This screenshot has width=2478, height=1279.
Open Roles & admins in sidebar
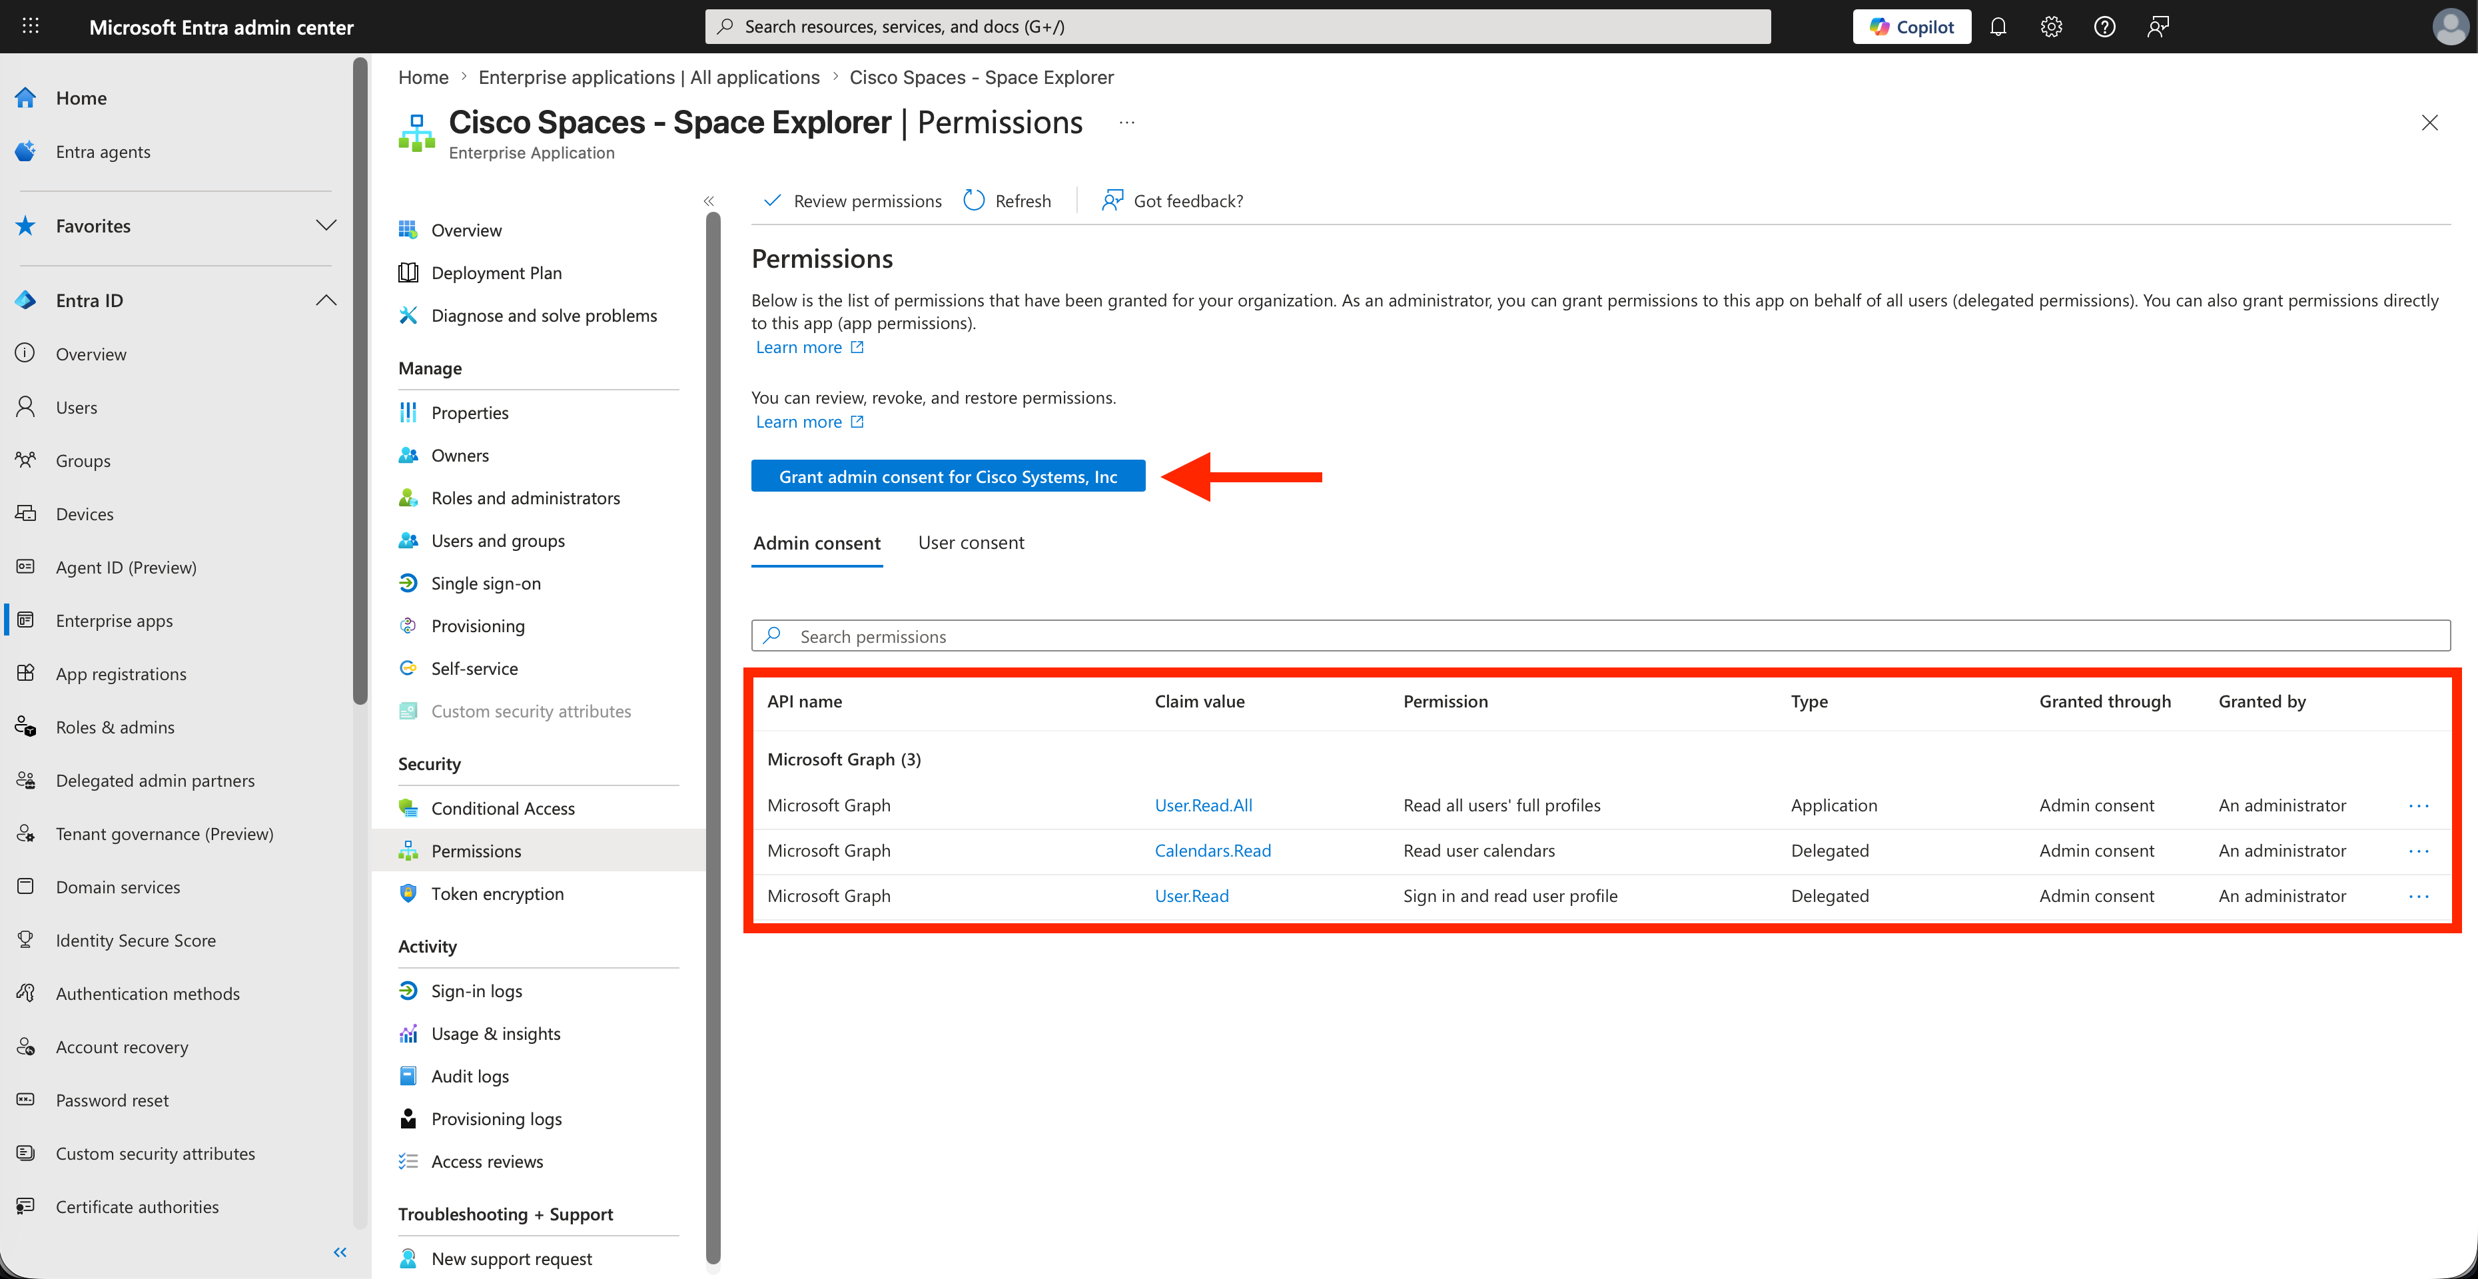point(115,727)
